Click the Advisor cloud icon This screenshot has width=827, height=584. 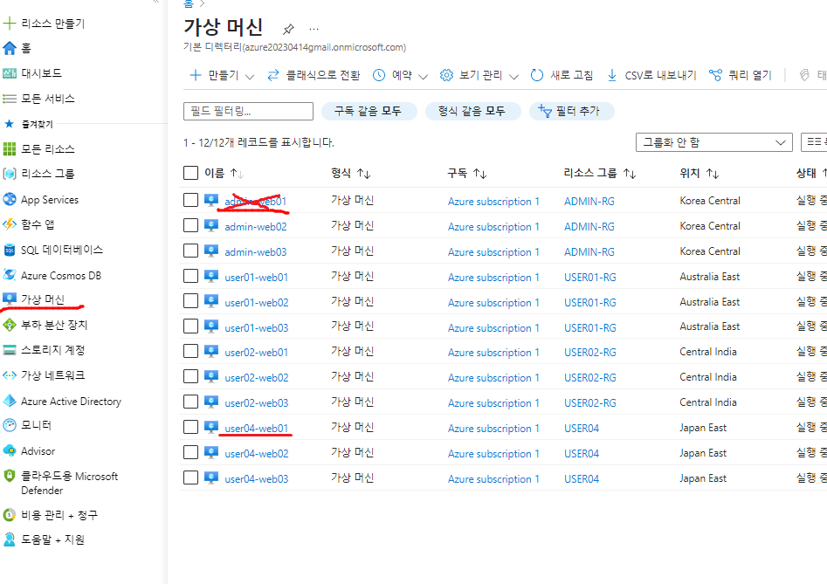[10, 450]
